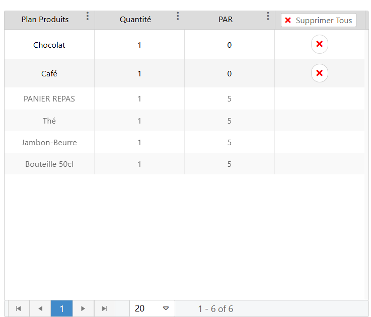Click the Chocolat quantity cell
The width and height of the screenshot is (371, 317).
(x=139, y=45)
